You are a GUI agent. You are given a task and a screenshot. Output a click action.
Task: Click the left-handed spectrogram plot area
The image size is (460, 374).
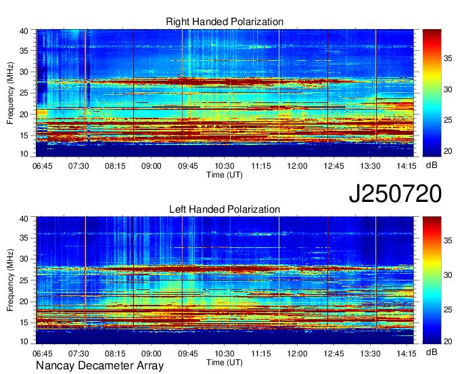click(225, 280)
